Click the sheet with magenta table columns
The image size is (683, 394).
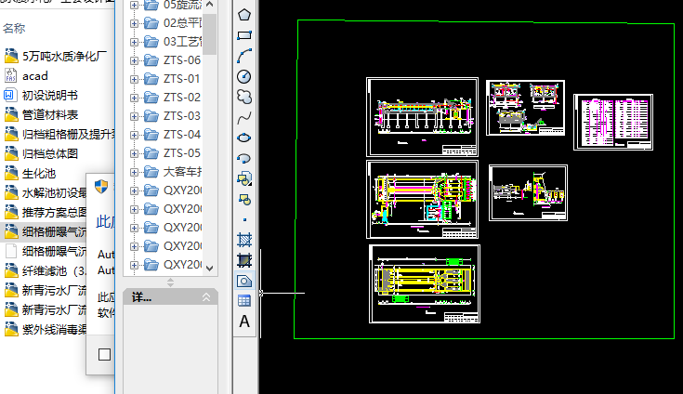(613, 123)
